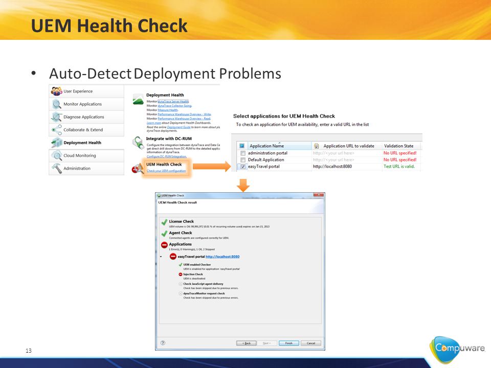Close the UEM Health Check dialog

318,195
